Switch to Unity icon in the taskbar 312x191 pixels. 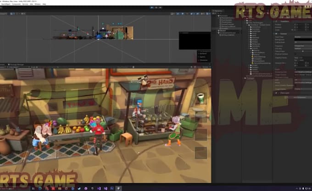(x=118, y=188)
